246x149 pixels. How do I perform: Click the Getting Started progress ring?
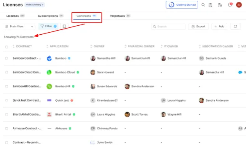click(x=172, y=5)
